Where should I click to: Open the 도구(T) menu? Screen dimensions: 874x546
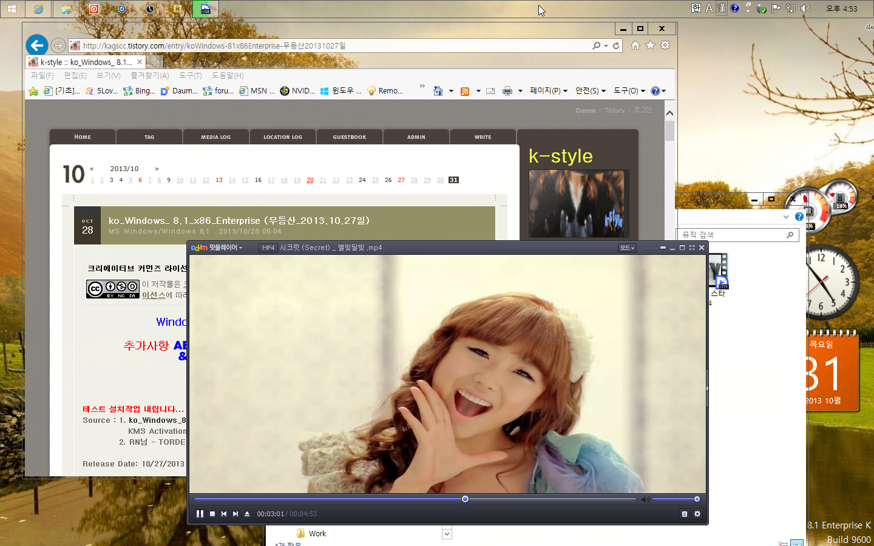click(x=190, y=75)
